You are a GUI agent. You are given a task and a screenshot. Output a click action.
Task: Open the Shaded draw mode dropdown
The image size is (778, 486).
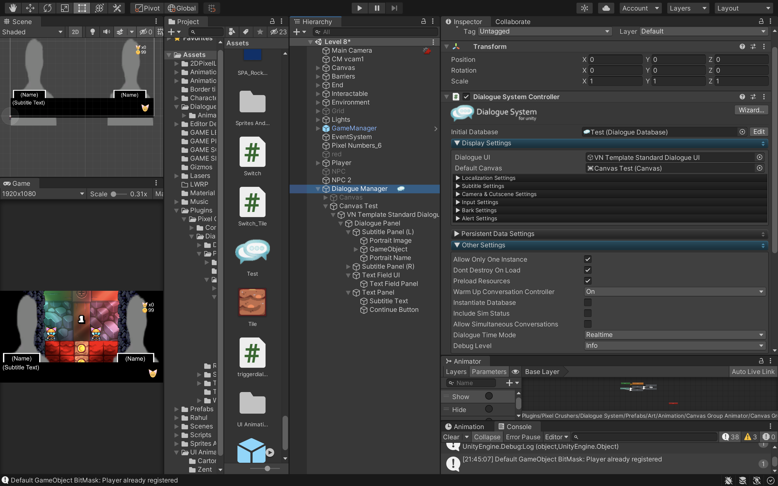(32, 32)
